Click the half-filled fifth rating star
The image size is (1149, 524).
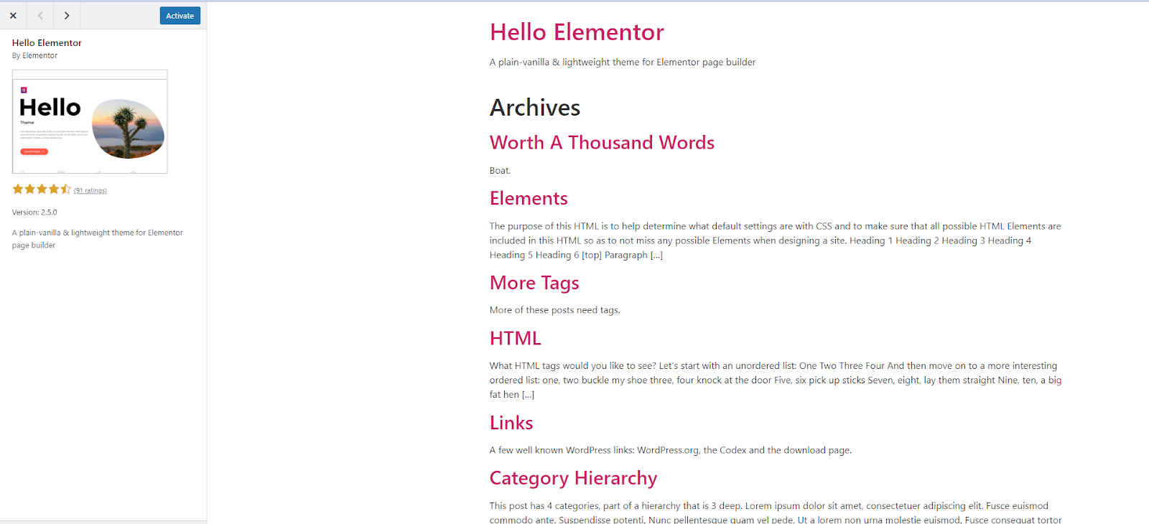[x=65, y=190]
